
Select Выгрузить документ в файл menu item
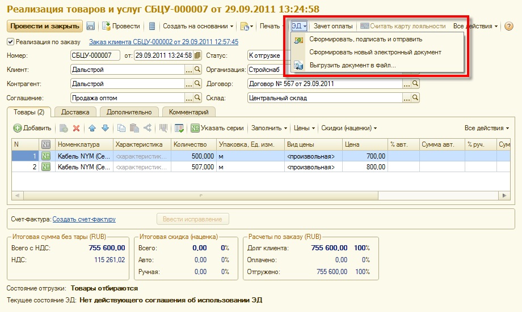tap(352, 65)
